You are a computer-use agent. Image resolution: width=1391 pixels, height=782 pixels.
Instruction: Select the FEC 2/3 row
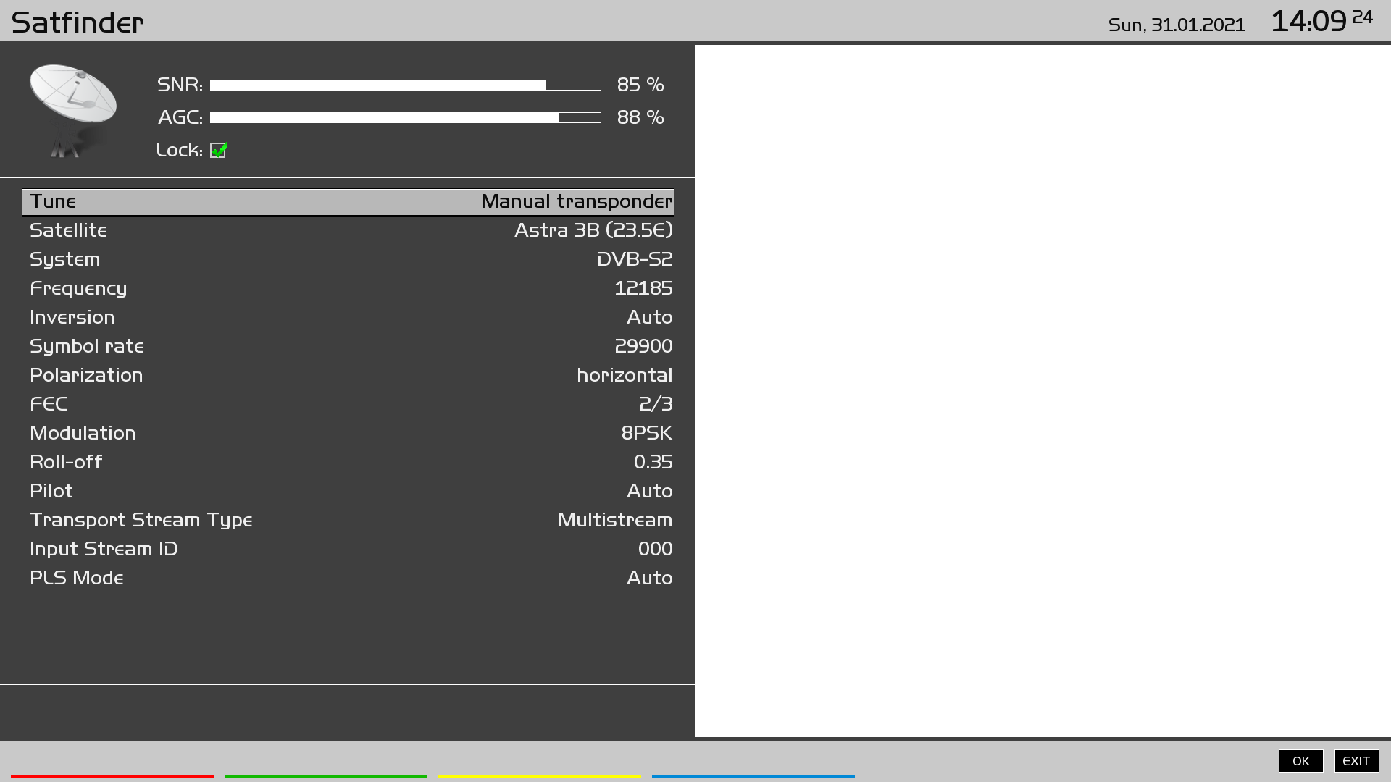[348, 404]
